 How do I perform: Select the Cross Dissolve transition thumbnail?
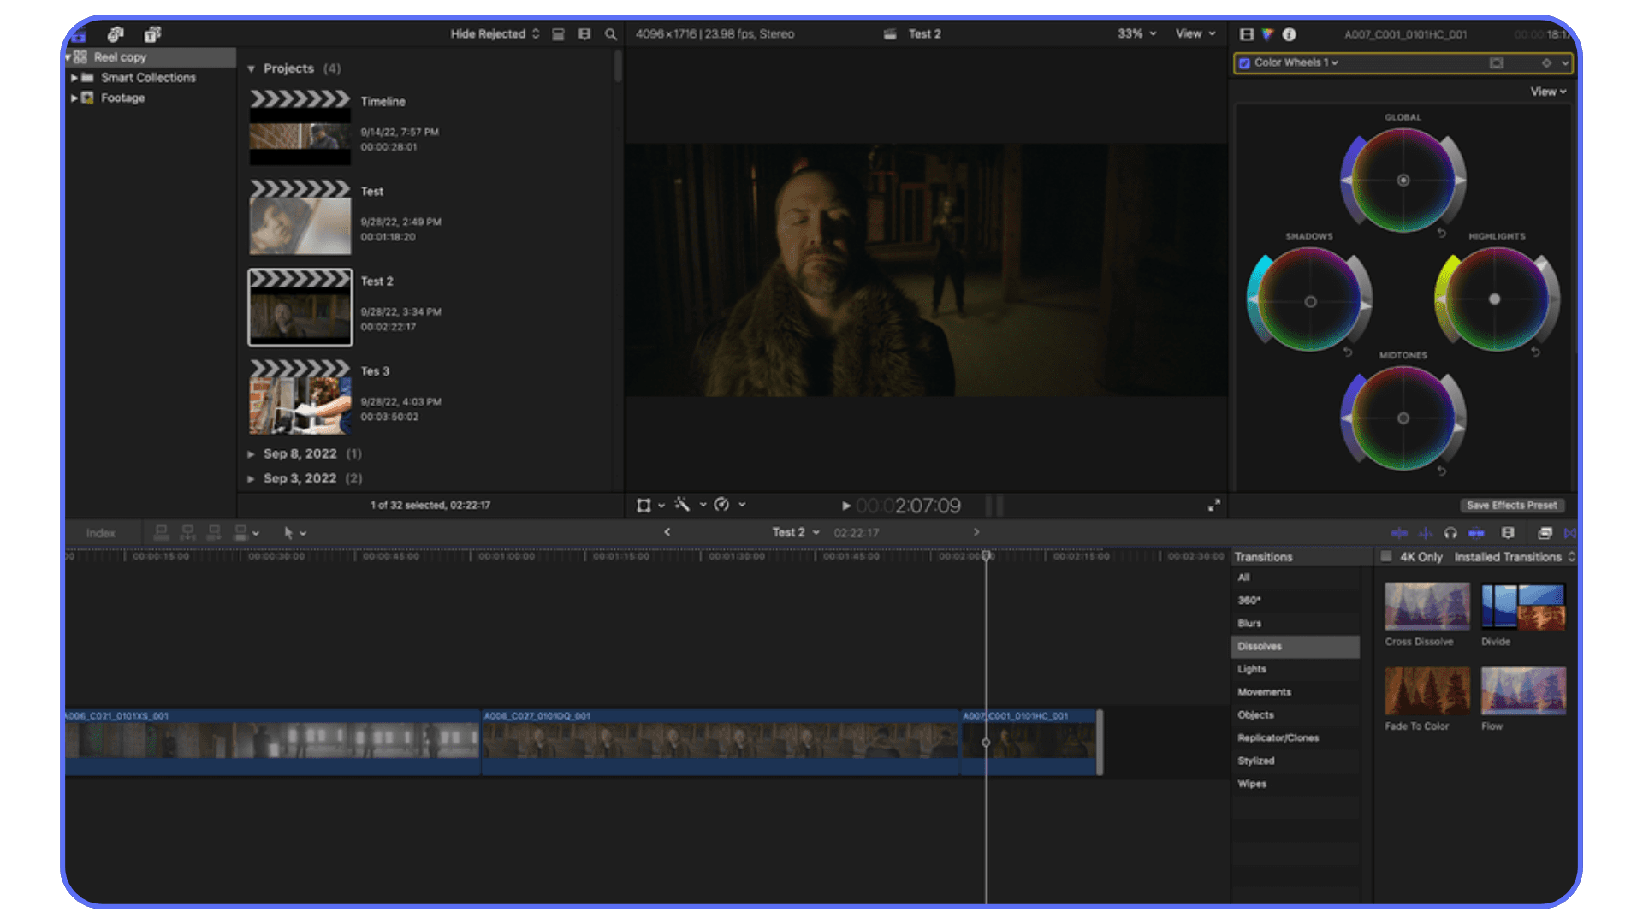(x=1427, y=607)
